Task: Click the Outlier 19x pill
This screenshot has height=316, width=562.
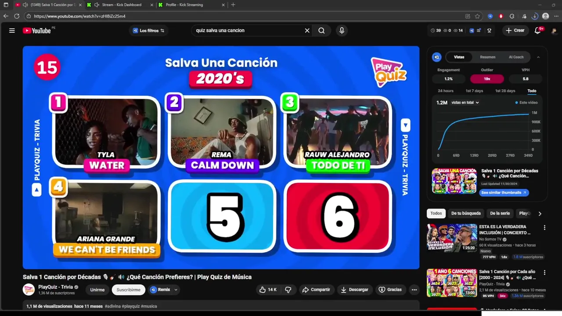Action: [x=487, y=79]
